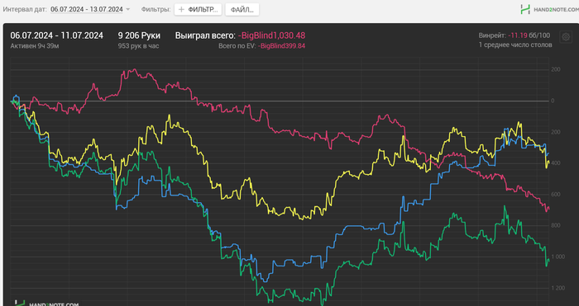Click the 'Интервал дат:' label
579x306 pixels.
pos(26,10)
